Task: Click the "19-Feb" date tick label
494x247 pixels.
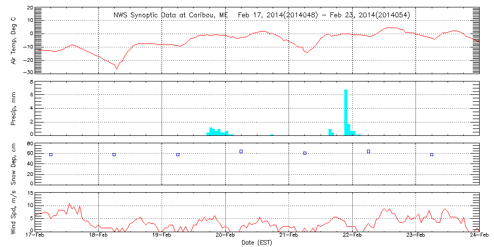Action: pos(162,236)
